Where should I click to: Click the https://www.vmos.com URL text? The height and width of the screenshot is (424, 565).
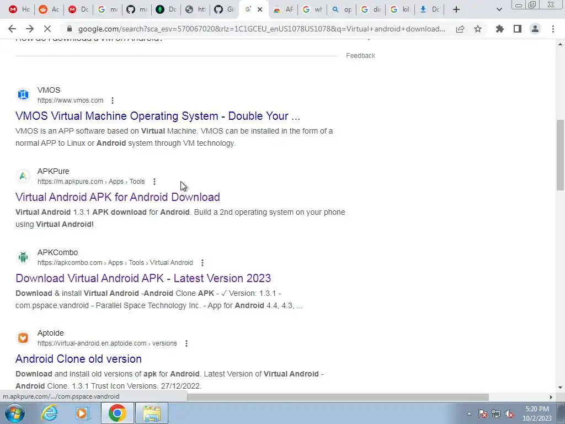tap(70, 100)
